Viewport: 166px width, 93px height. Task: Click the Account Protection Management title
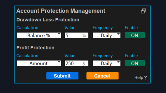coord(61,11)
